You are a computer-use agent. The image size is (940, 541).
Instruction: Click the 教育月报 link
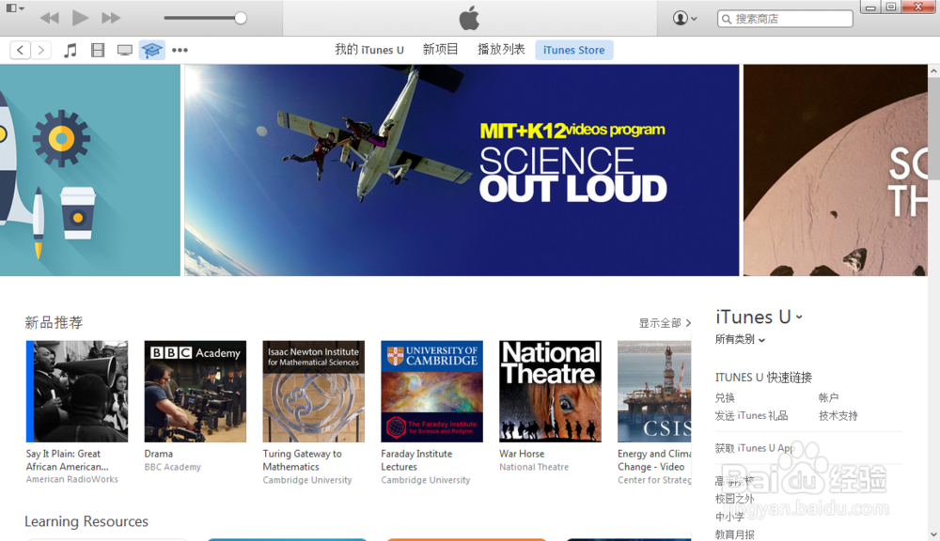coord(734,534)
